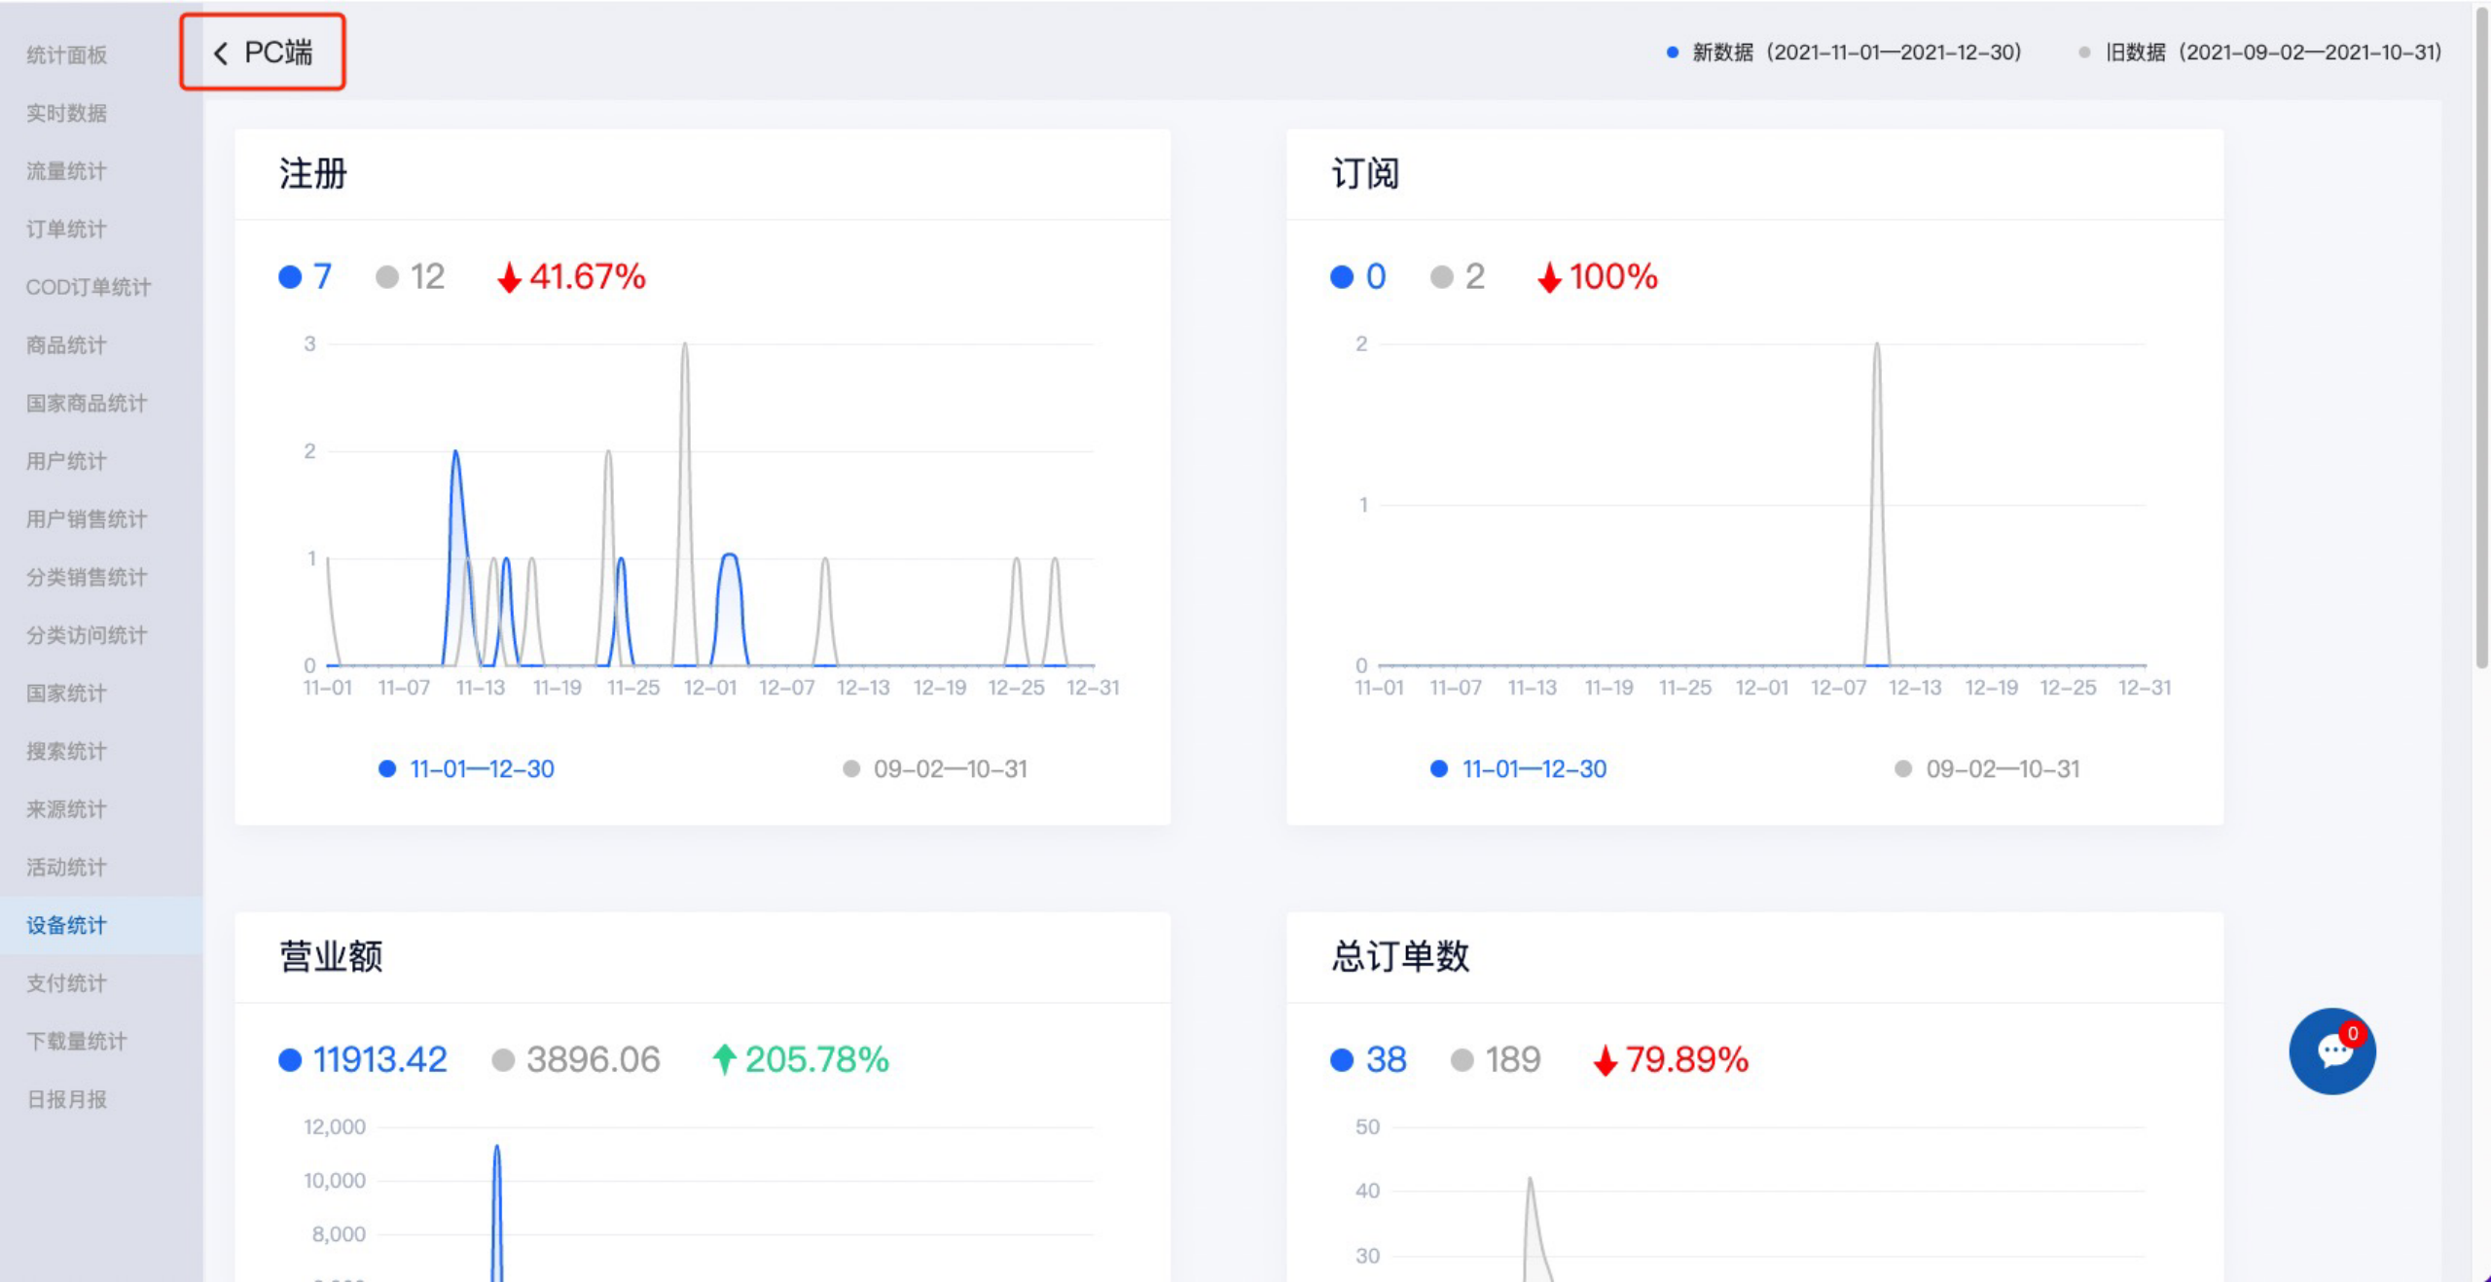This screenshot has width=2491, height=1282.
Task: Toggle the 09-02—10-31 legend in 订阅 chart
Action: click(1987, 769)
